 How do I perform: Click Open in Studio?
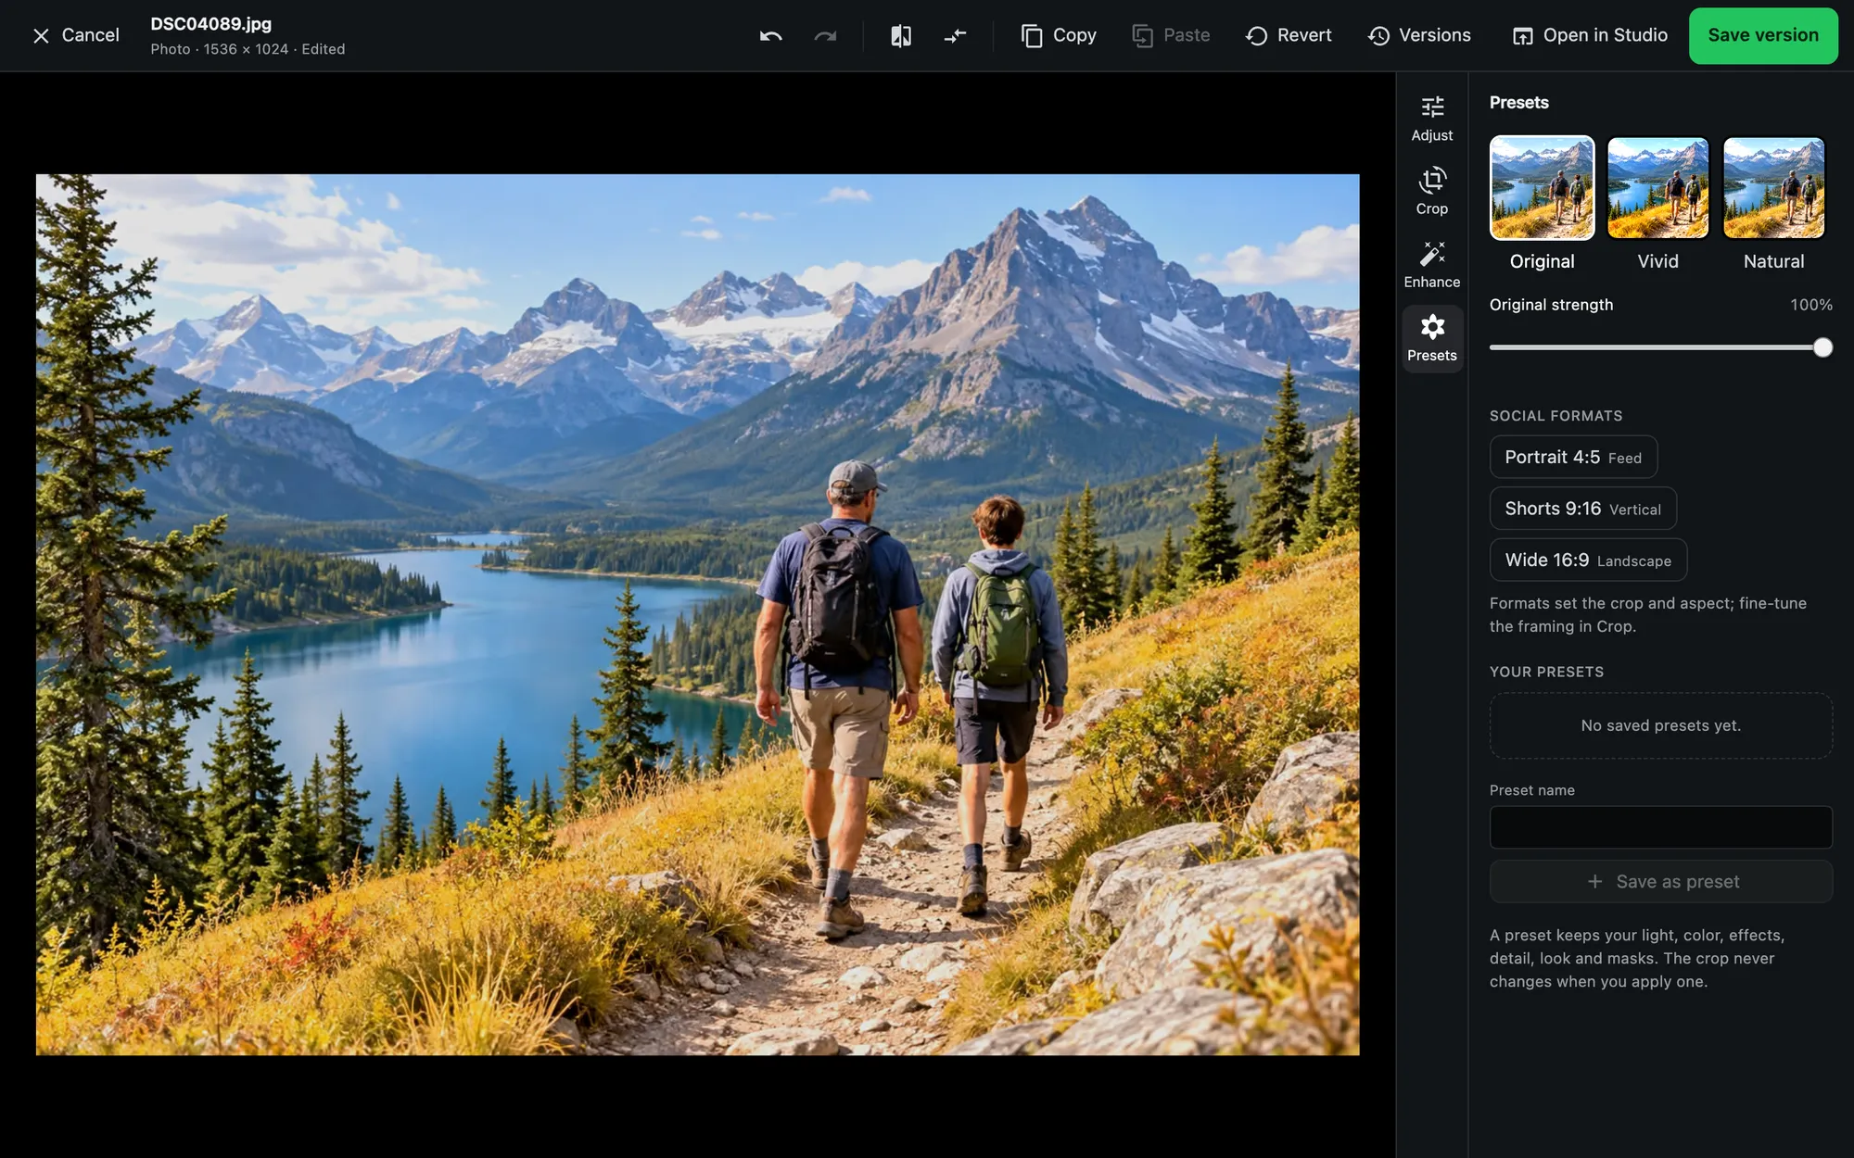[1590, 35]
